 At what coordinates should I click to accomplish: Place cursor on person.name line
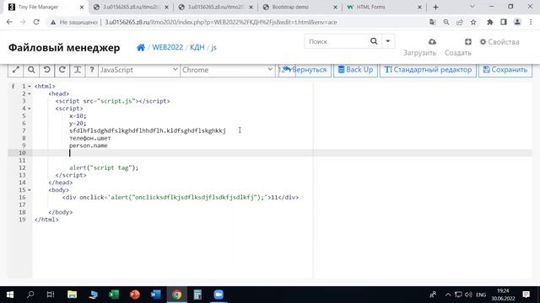(x=88, y=146)
